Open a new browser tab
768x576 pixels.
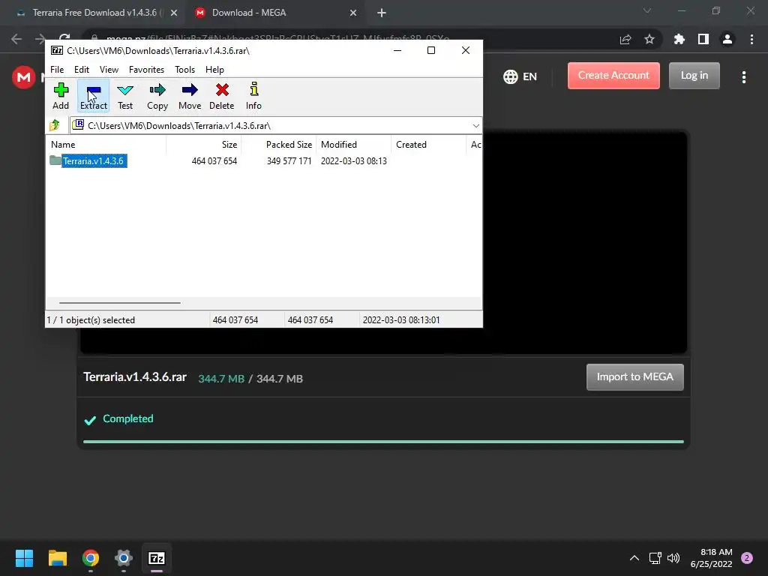coord(382,13)
